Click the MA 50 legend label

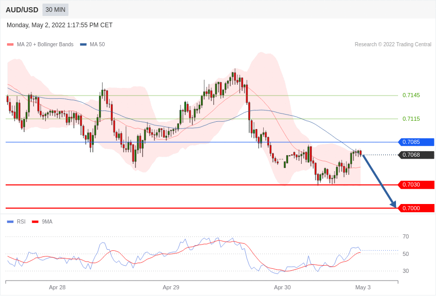pos(97,45)
